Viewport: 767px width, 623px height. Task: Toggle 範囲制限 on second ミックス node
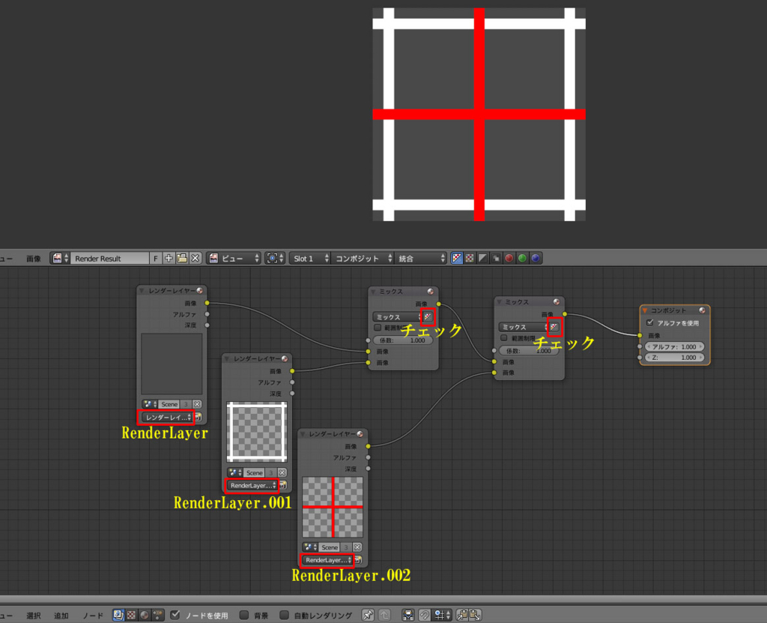[x=503, y=338]
